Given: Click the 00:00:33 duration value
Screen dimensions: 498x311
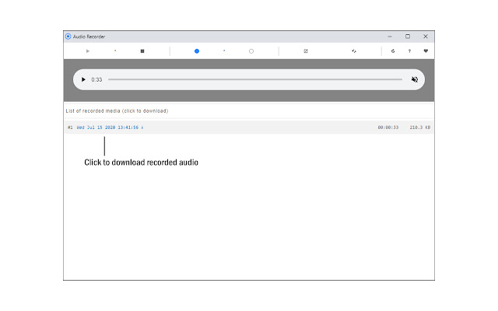Looking at the screenshot, I should (388, 128).
